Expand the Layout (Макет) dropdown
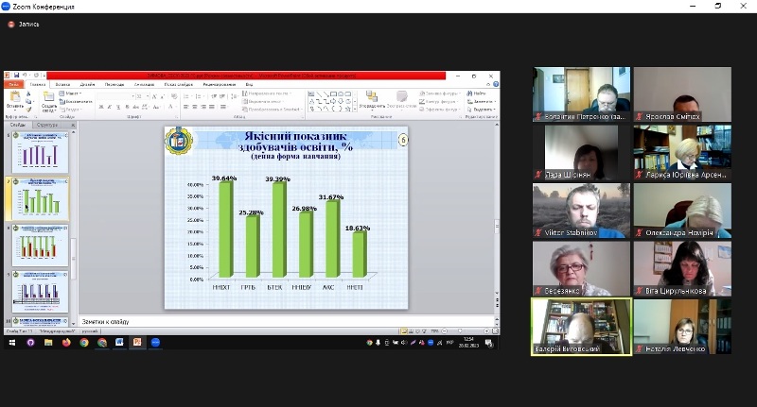This screenshot has height=407, width=757. pos(70,93)
